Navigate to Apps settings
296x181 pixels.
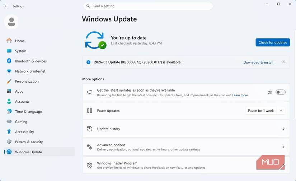coord(39,92)
